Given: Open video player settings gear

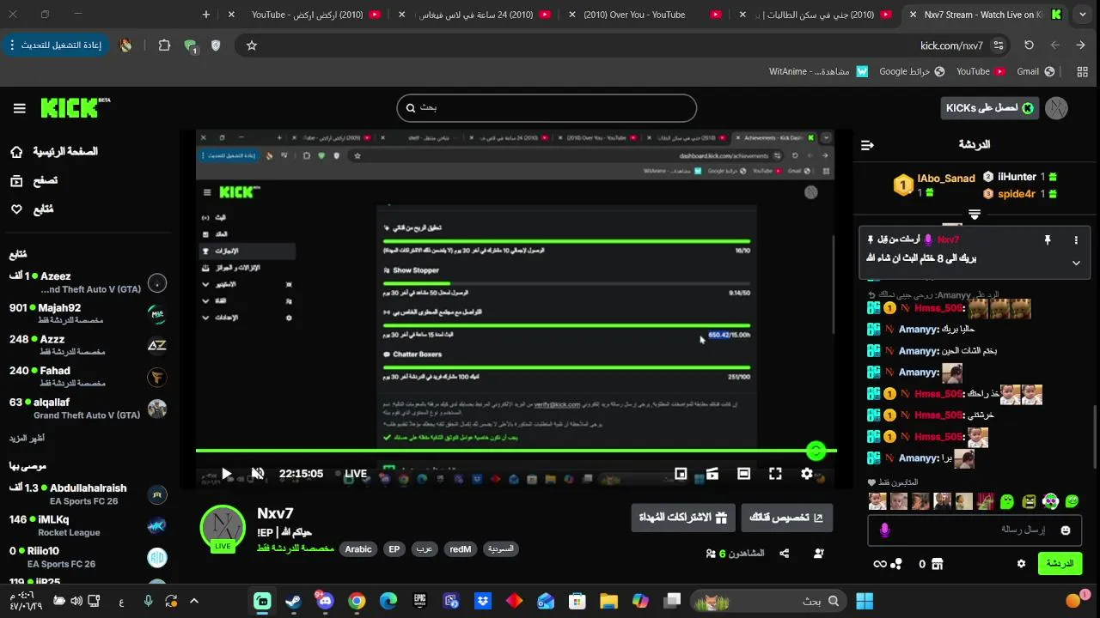Looking at the screenshot, I should coord(806,473).
